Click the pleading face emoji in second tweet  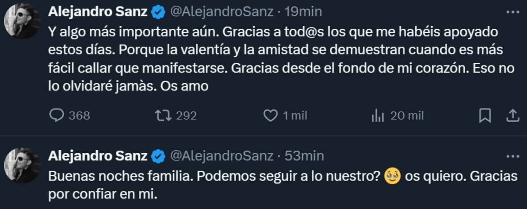(393, 177)
